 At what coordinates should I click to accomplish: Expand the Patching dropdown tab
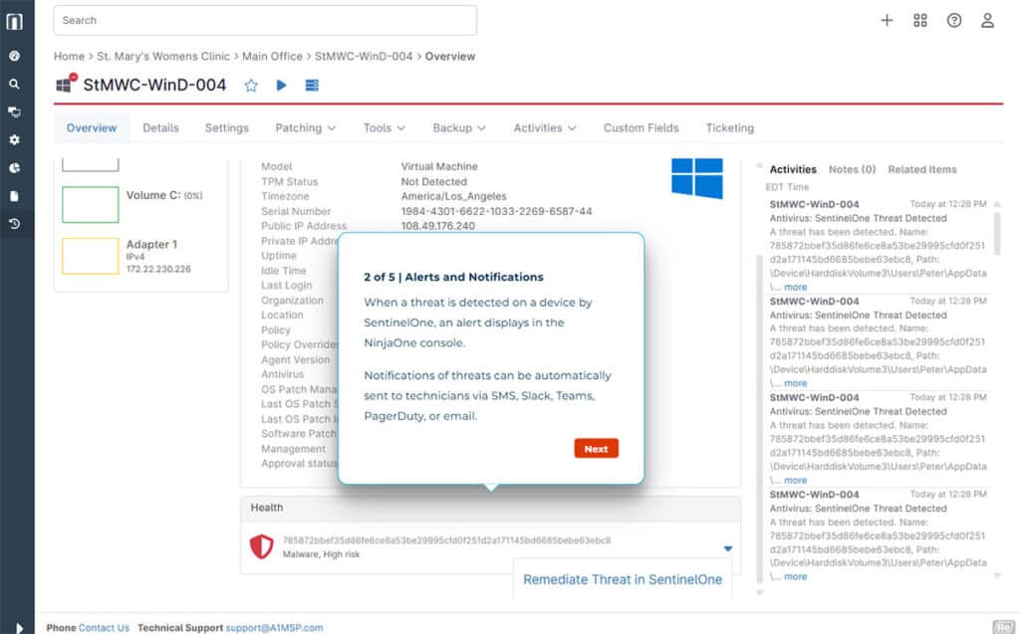[x=305, y=127]
